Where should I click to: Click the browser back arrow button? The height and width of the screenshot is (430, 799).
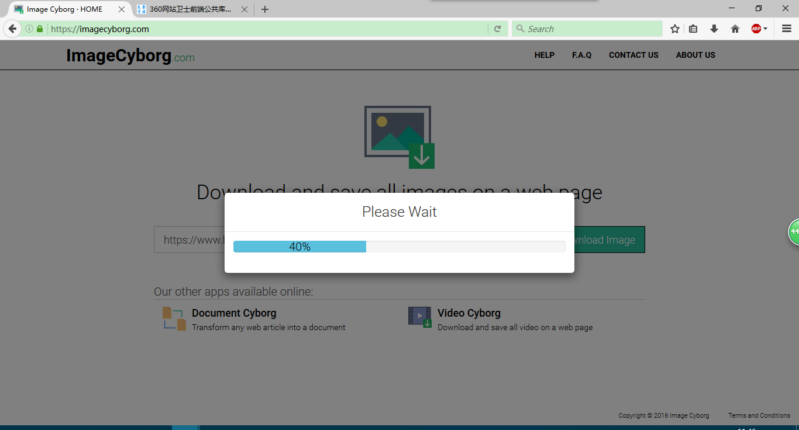point(12,29)
